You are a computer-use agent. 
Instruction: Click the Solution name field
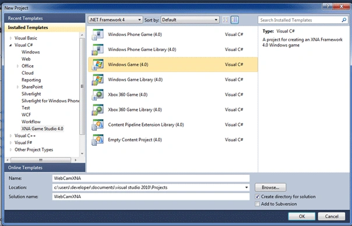[151, 197]
